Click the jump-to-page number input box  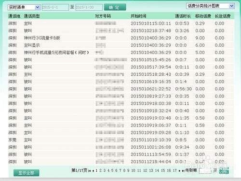205,171
